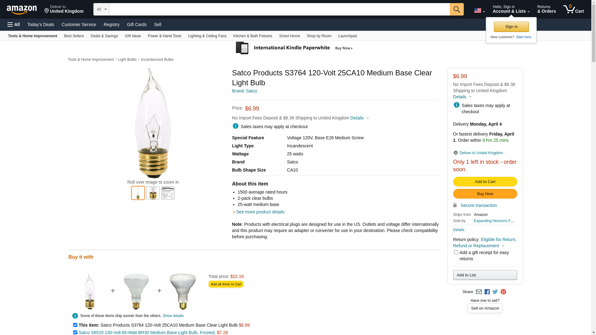The width and height of the screenshot is (596, 335).
Task: Share product on Facebook
Action: 487,292
